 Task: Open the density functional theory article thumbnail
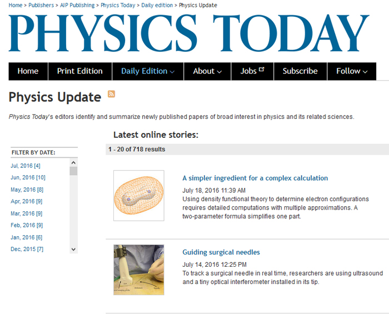tap(139, 195)
